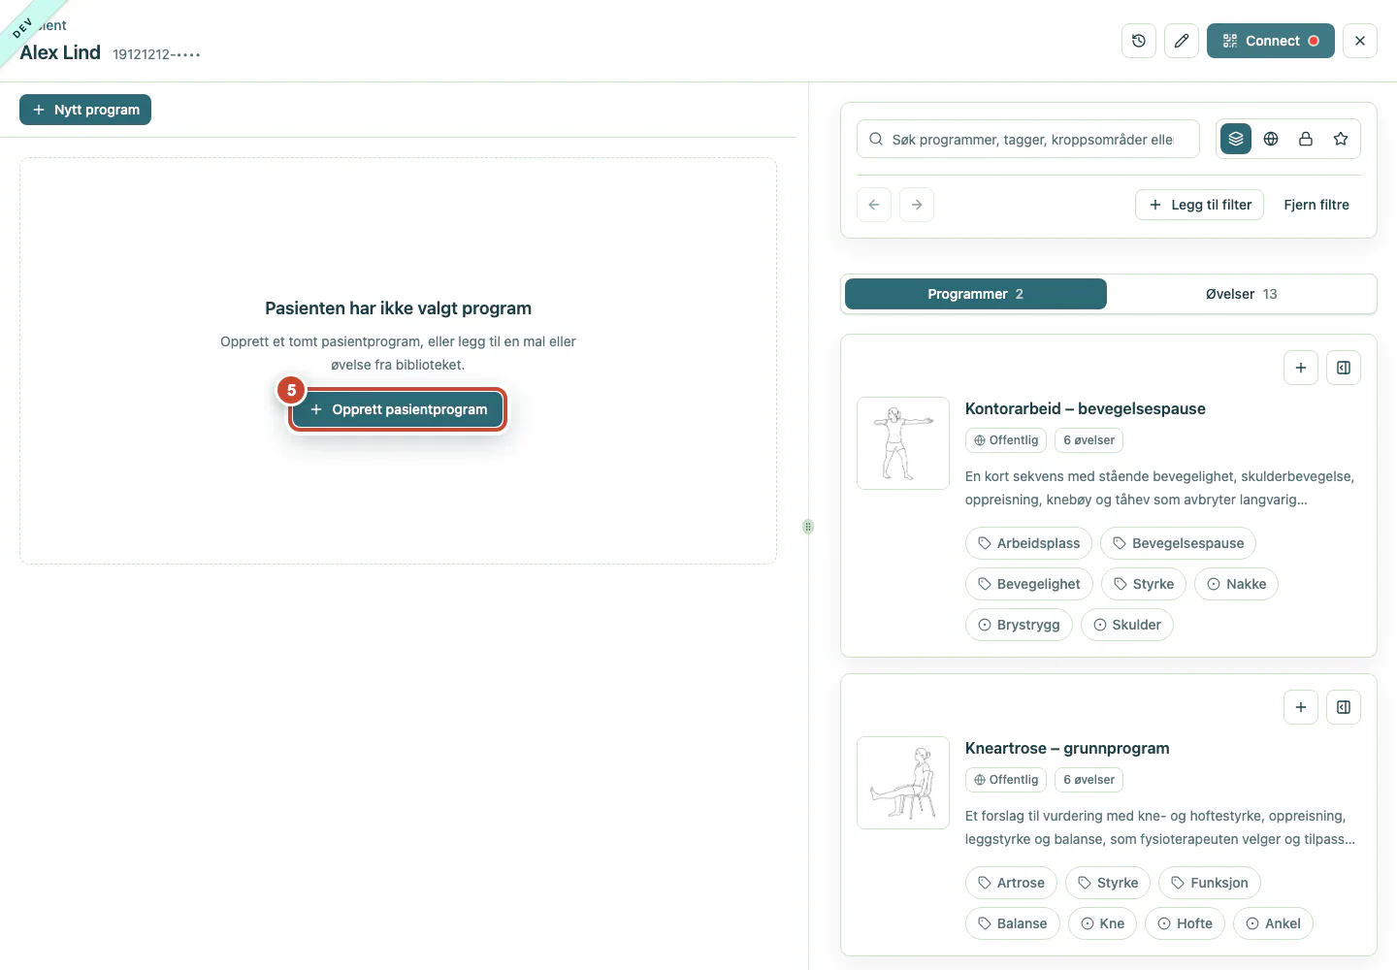Toggle the lock private filter
This screenshot has width=1397, height=970.
click(1306, 139)
